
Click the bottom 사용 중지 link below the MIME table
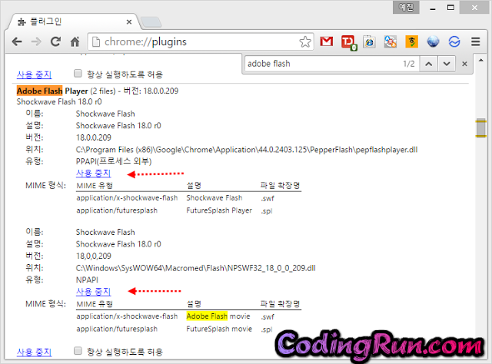click(x=34, y=352)
